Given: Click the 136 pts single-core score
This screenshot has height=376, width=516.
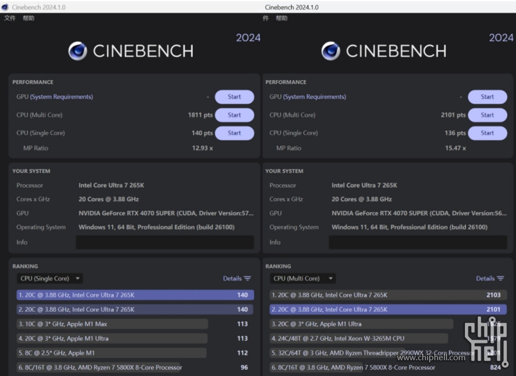Looking at the screenshot, I should [x=455, y=133].
